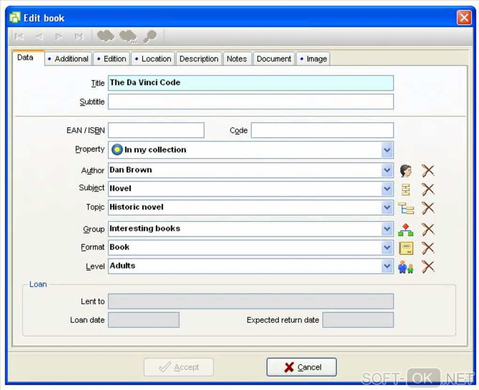Screen dimensions: 479x390
Task: Expand the Author dropdown arrow
Action: [387, 170]
